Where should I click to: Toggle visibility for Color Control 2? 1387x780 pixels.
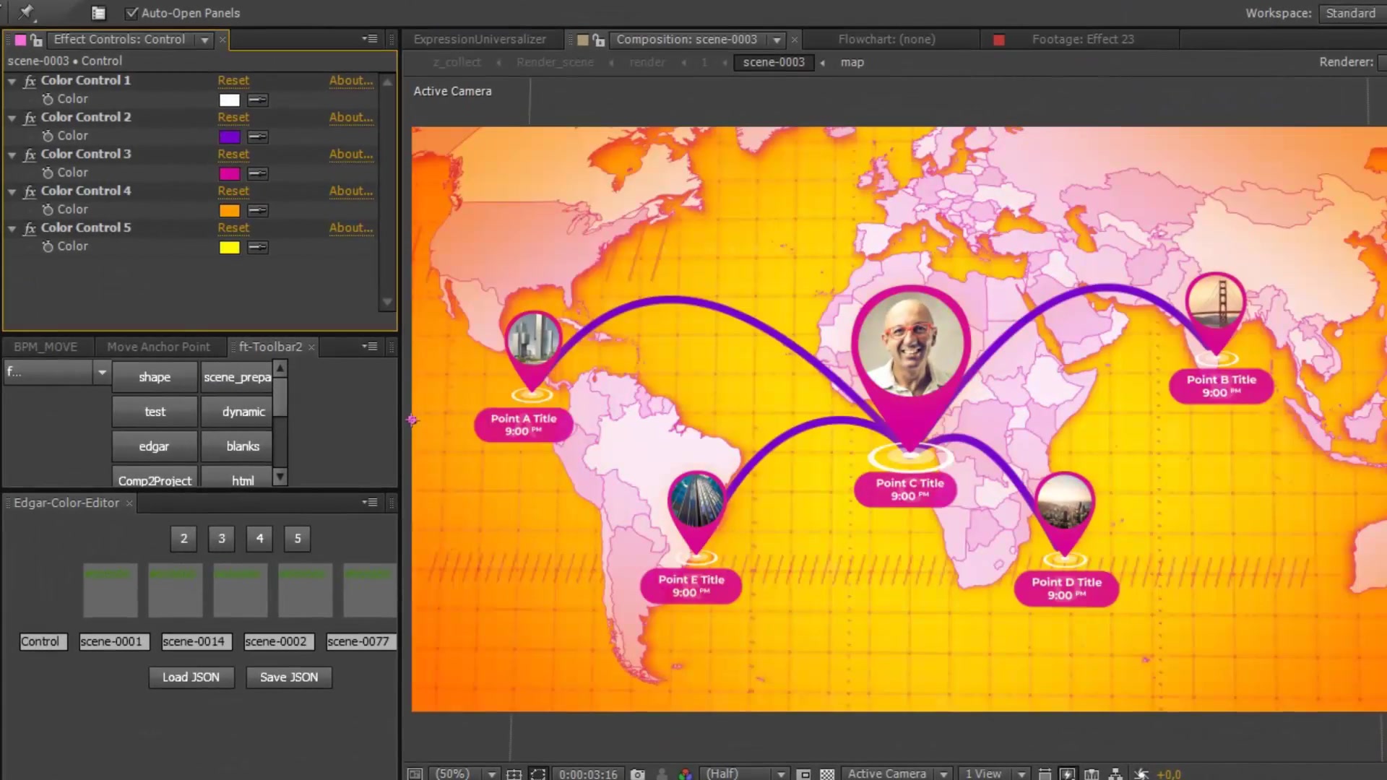30,116
